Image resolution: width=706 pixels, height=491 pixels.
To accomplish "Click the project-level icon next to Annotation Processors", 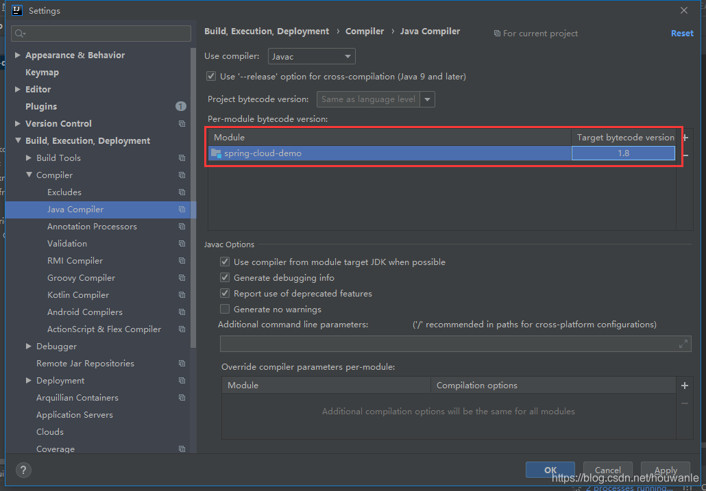I will (182, 226).
